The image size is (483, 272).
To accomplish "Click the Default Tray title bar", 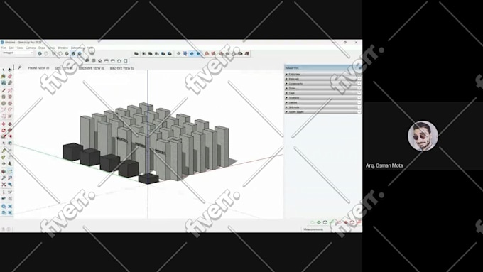I will click(x=322, y=67).
